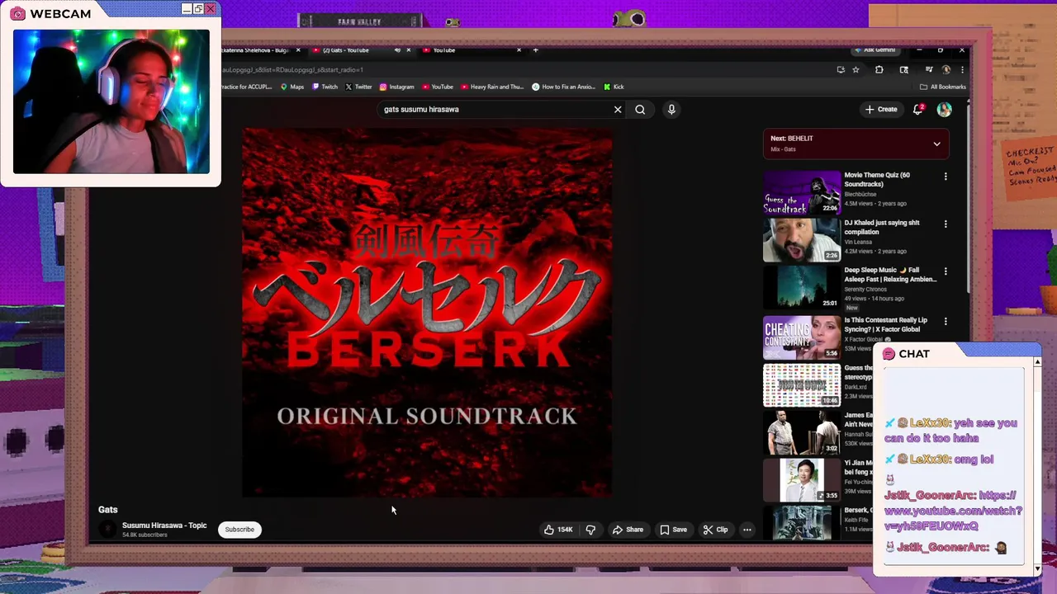The width and height of the screenshot is (1057, 594).
Task: Open Susumu Hirasawa - Topic channel link
Action: point(164,526)
